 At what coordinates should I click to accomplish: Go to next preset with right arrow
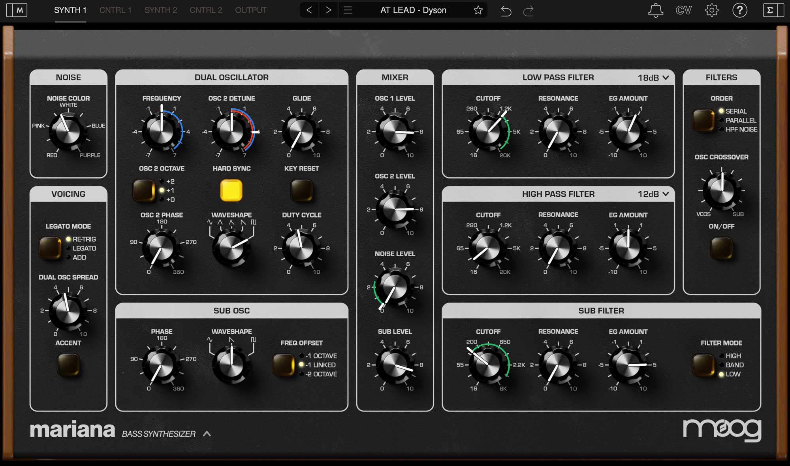[328, 10]
